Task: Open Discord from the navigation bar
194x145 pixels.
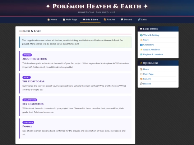Action: (126, 19)
